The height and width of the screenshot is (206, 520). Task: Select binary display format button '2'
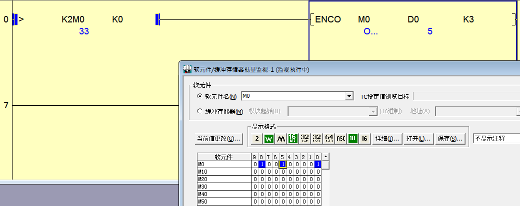(x=256, y=139)
